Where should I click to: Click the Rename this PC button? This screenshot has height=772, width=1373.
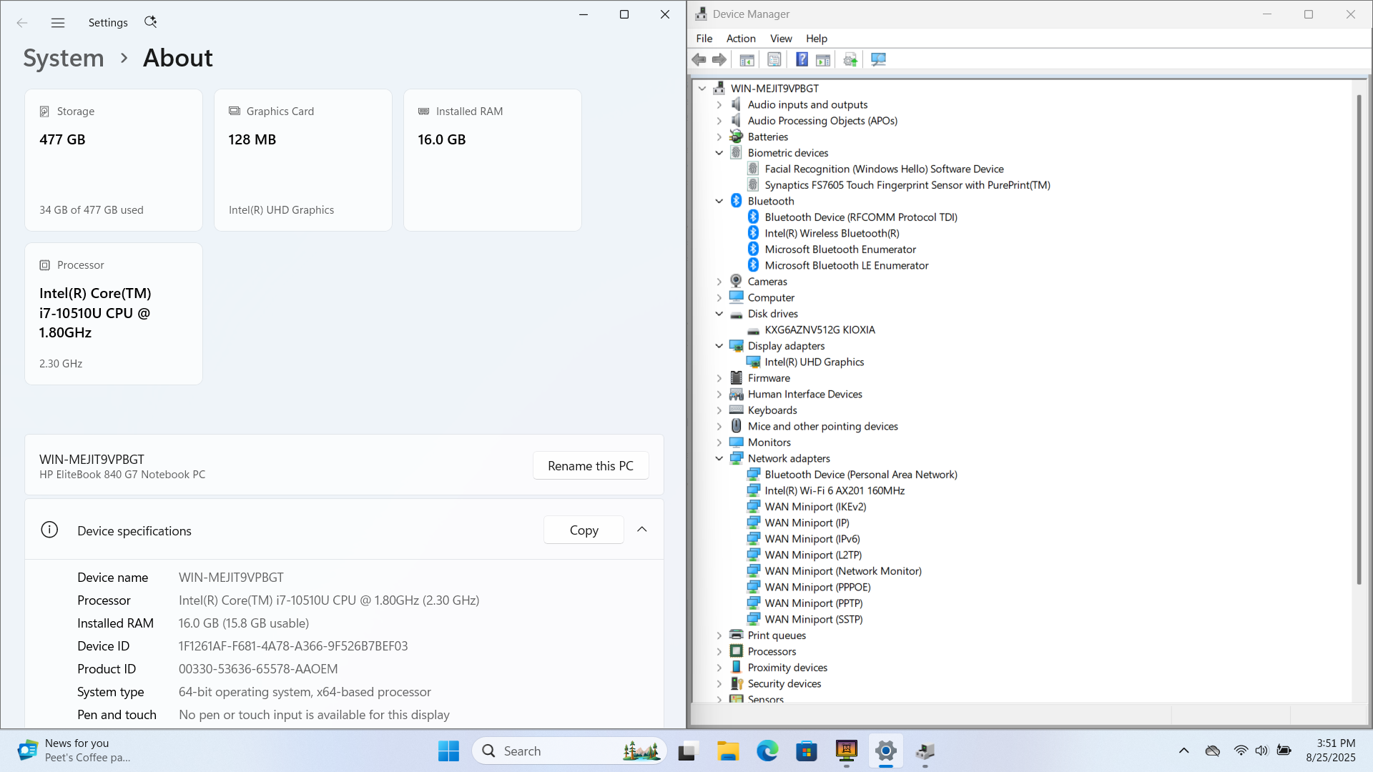(591, 466)
